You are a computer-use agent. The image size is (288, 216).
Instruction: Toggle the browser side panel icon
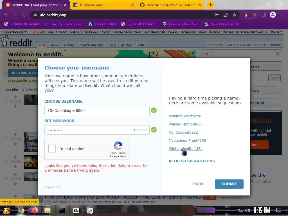[264, 15]
